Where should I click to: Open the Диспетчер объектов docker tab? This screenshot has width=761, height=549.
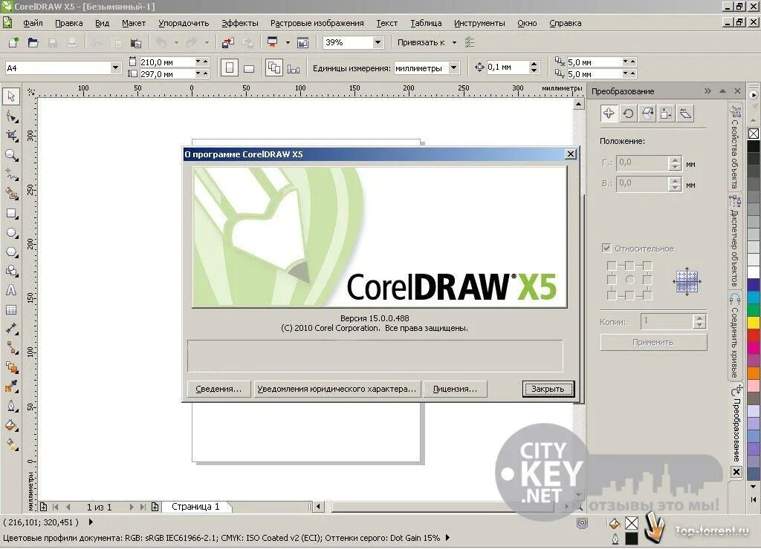tap(735, 240)
